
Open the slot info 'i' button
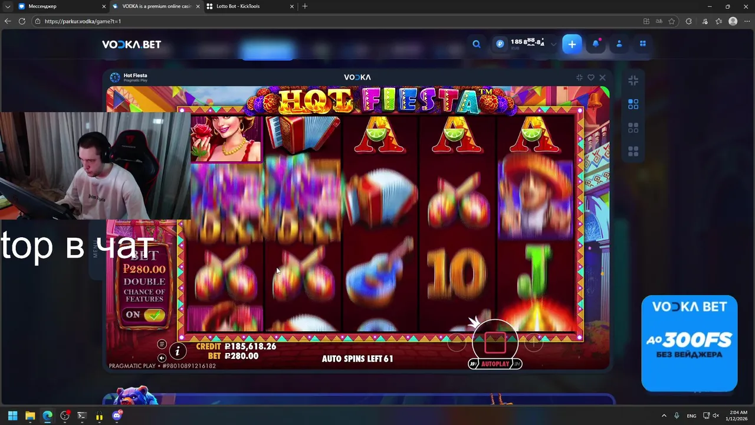pos(178,351)
